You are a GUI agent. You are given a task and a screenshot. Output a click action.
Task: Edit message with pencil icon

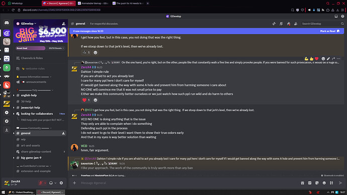(x=328, y=59)
